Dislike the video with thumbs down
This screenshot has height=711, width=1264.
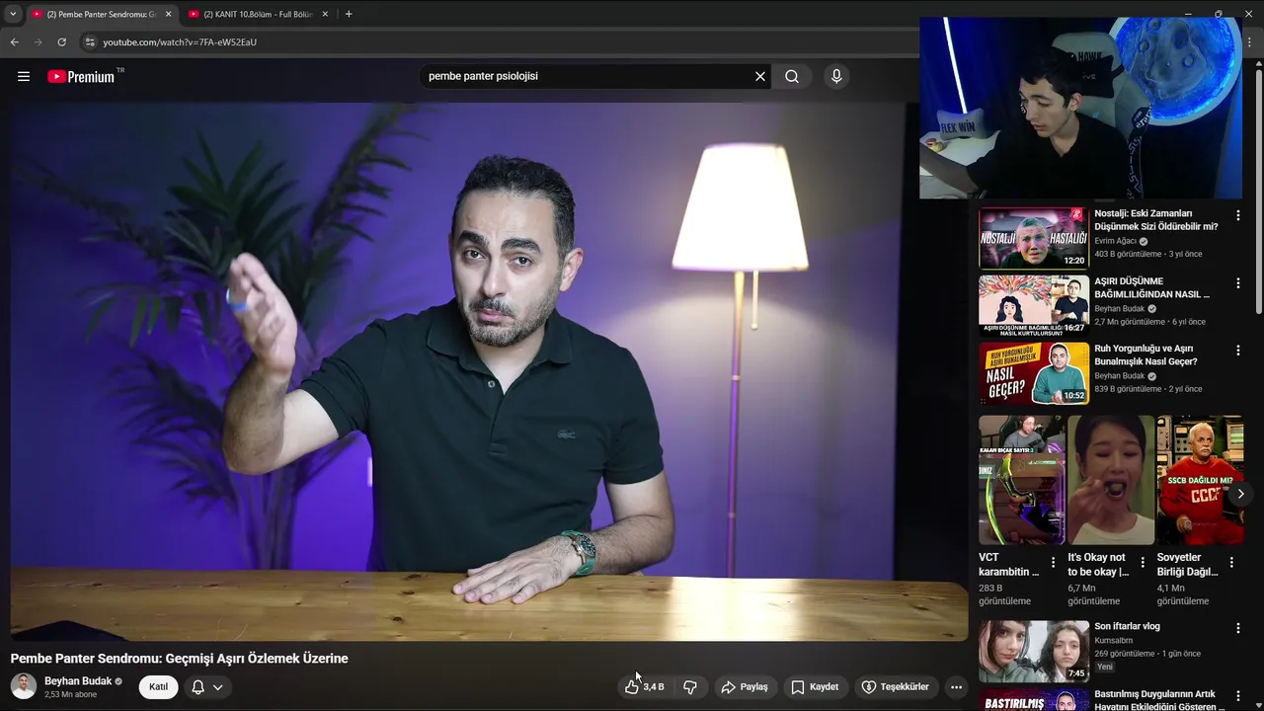point(690,686)
